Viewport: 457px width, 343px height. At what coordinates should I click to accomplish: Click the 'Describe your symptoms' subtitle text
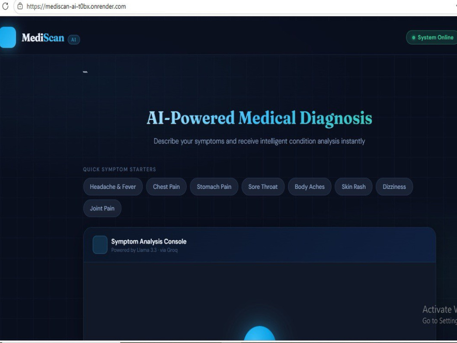(x=259, y=141)
